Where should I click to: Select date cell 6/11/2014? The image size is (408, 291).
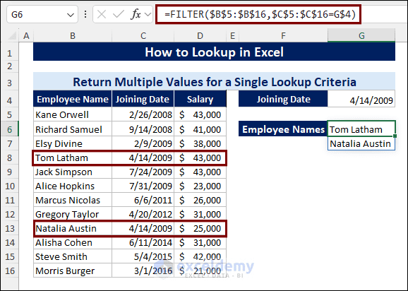[x=143, y=242]
